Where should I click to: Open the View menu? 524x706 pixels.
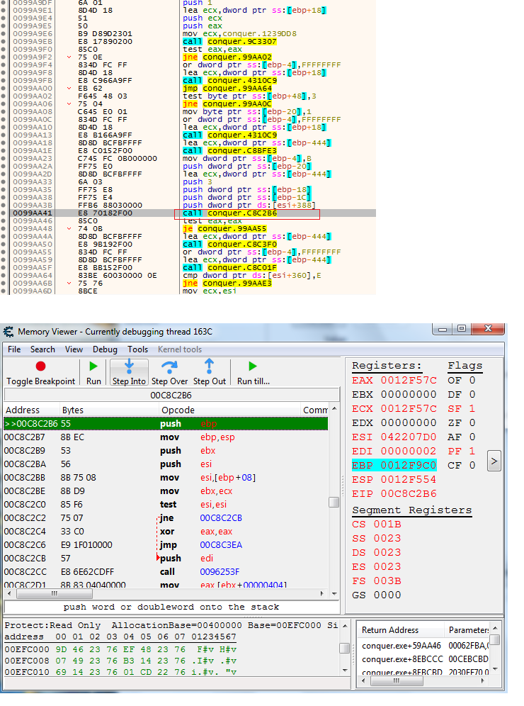[74, 349]
